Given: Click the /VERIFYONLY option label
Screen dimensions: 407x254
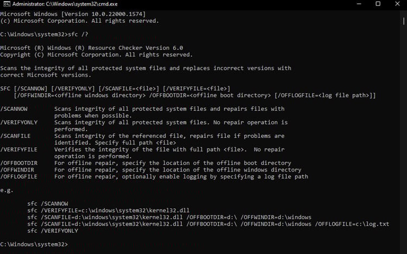Looking at the screenshot, I should coord(19,122).
